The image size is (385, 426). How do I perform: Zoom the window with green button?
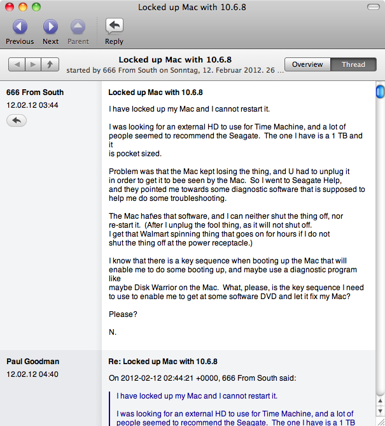coord(36,7)
